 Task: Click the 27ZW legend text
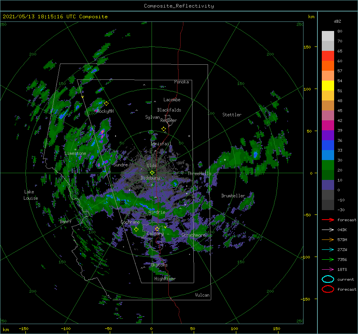(x=342, y=250)
